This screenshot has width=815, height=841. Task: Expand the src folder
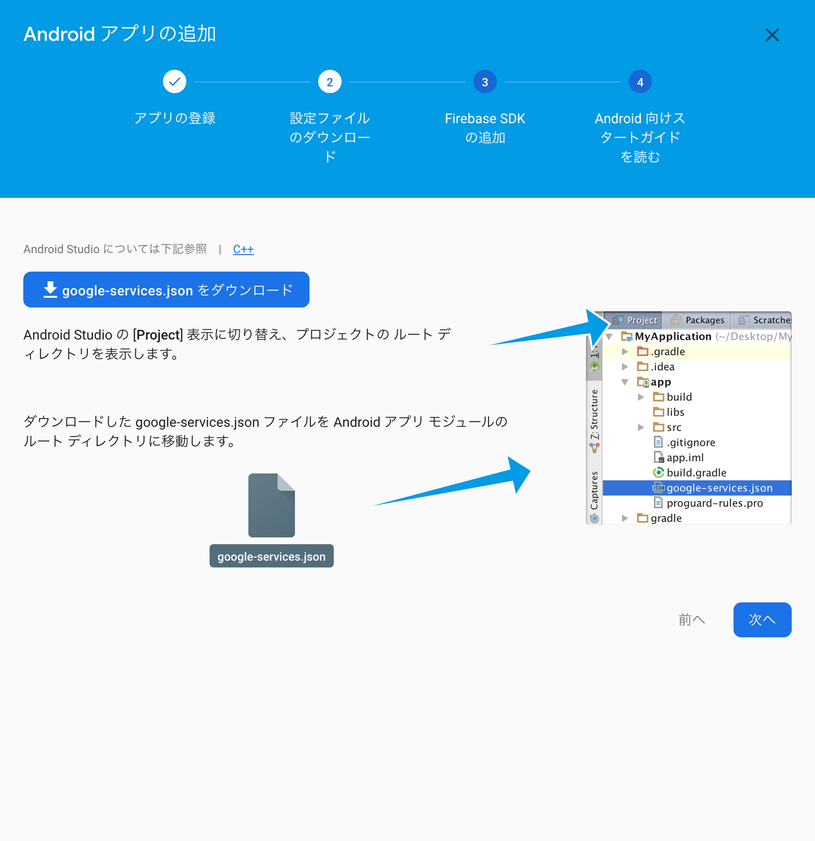[x=640, y=427]
